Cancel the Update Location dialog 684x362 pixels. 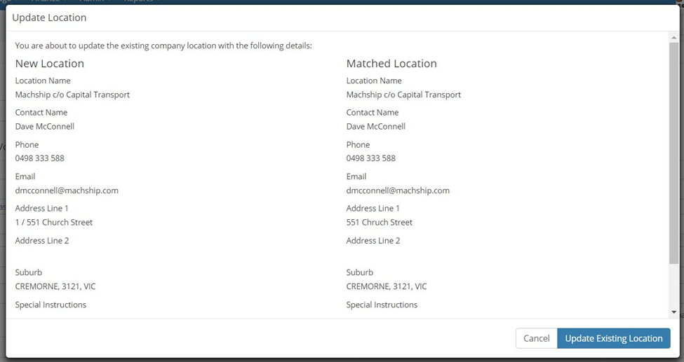[536, 338]
